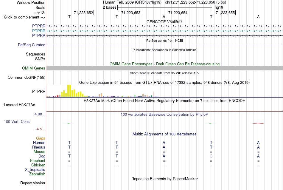Click the GTEx 'Gene Expression in 54 tissues' title

pyautogui.click(x=164, y=82)
